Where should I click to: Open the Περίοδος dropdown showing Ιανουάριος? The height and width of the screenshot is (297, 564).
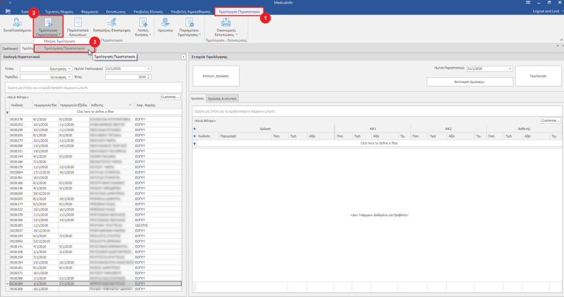click(x=70, y=77)
